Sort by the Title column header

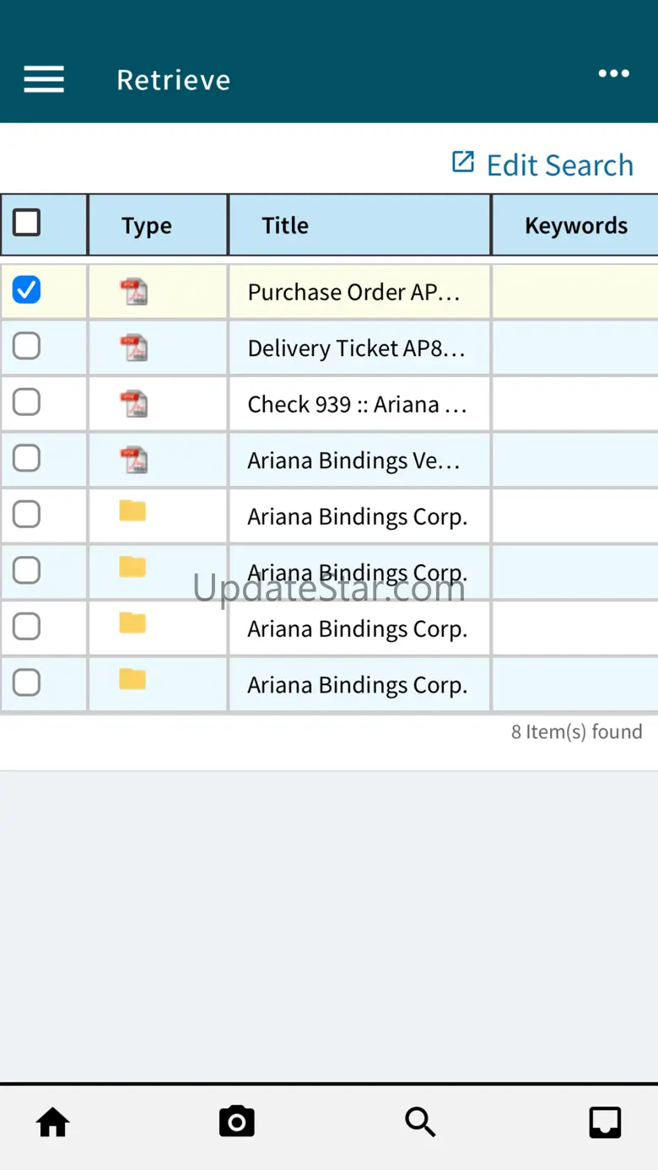click(x=285, y=225)
